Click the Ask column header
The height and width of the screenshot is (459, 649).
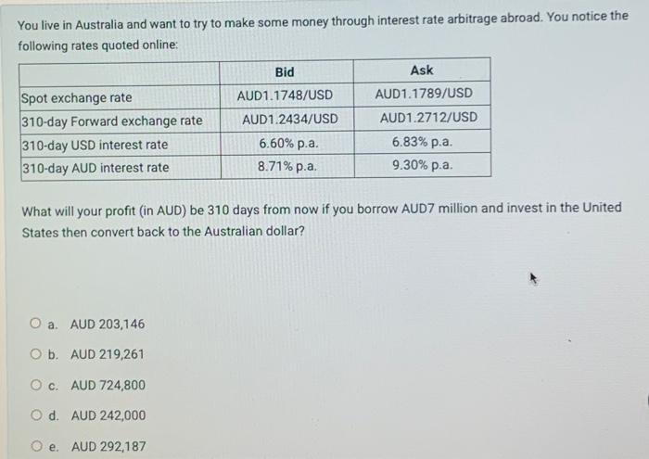coord(422,70)
